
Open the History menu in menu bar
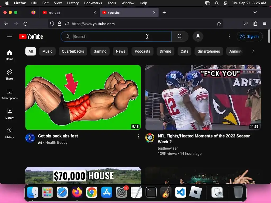click(x=73, y=3)
